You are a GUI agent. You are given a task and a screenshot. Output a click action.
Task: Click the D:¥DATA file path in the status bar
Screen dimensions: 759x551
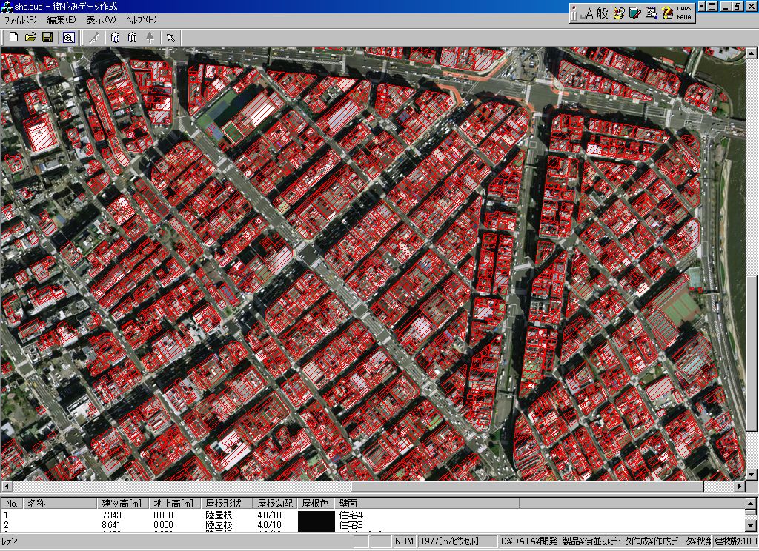pos(605,541)
